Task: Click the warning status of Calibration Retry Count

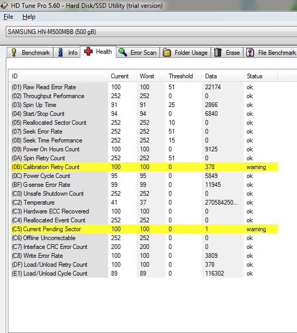Action: pos(256,167)
